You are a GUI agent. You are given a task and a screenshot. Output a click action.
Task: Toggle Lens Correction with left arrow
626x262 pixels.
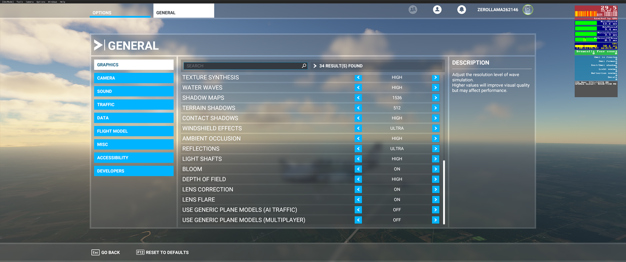click(358, 190)
